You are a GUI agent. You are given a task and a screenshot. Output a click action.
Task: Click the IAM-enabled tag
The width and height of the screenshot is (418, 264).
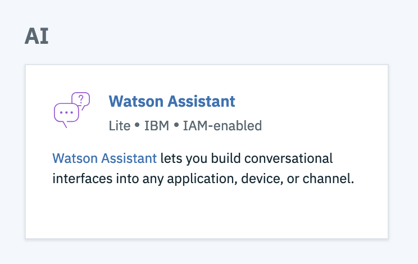tap(222, 126)
